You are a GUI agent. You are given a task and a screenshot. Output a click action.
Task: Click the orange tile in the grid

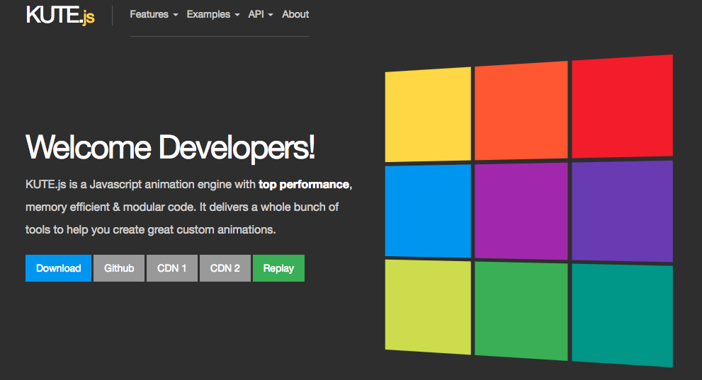pos(521,110)
